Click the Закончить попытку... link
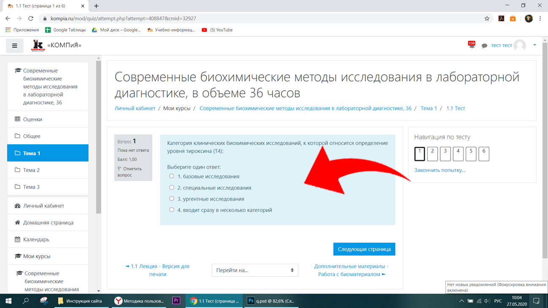The width and height of the screenshot is (548, 308). (x=439, y=170)
